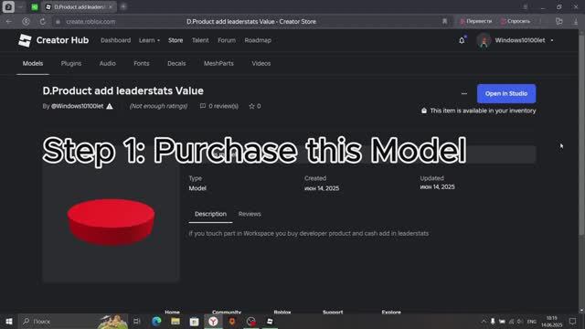
Task: Launch Microsoft Edge from the taskbar
Action: pos(156,321)
